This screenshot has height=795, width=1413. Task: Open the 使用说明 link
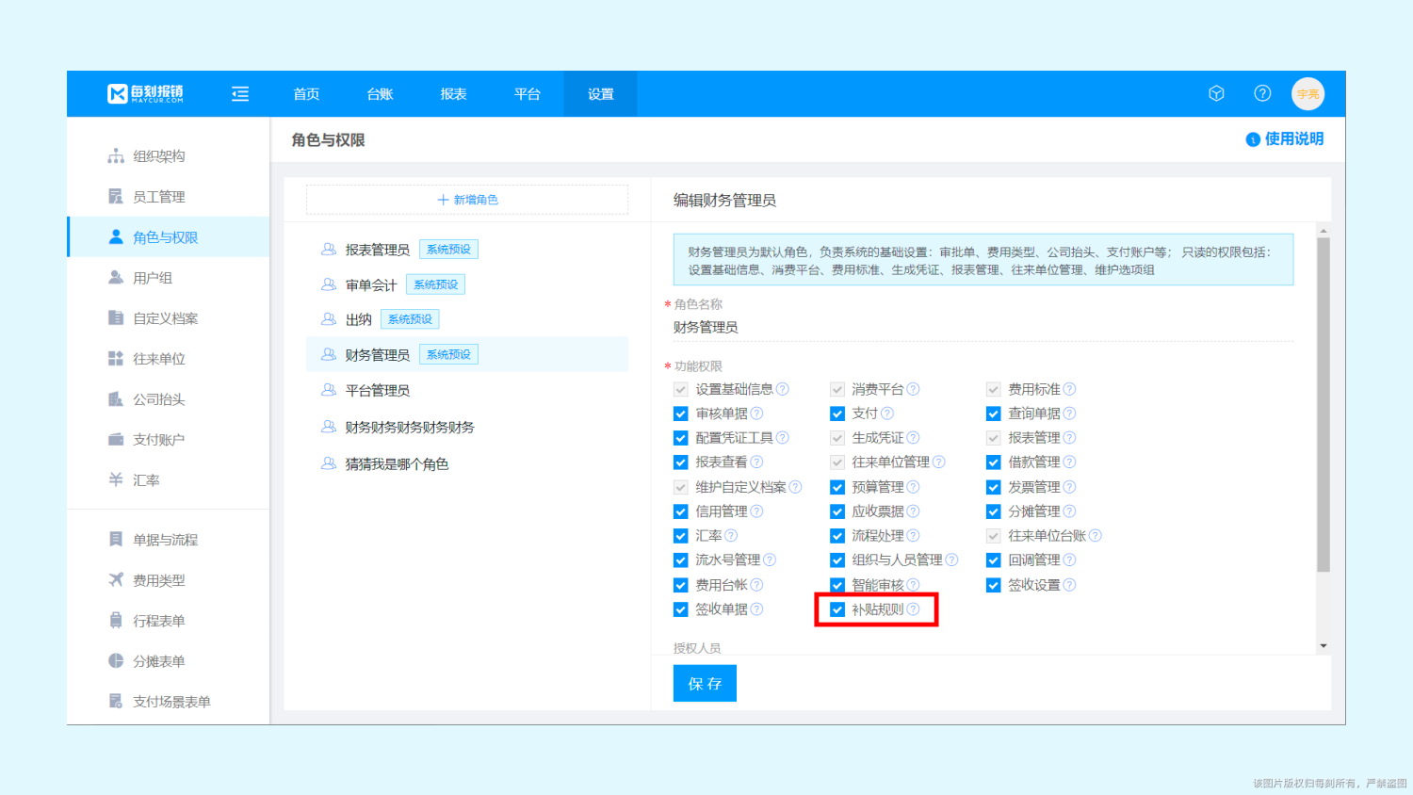1285,139
